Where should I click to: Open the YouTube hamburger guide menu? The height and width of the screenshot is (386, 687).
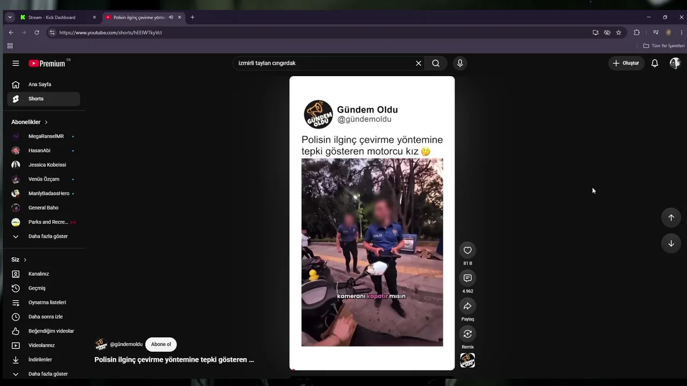[16, 63]
